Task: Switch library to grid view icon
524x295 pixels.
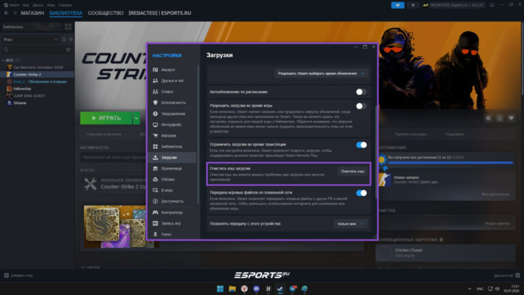Action: (68, 27)
